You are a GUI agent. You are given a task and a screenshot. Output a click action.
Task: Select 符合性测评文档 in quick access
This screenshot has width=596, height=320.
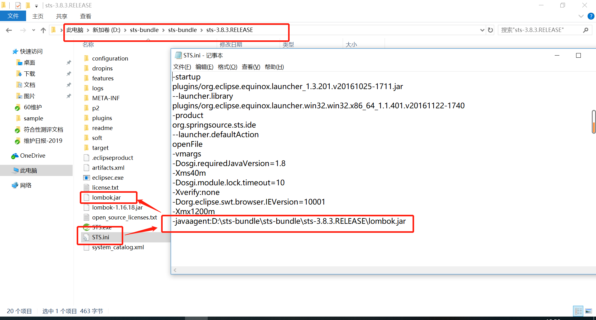click(x=43, y=130)
